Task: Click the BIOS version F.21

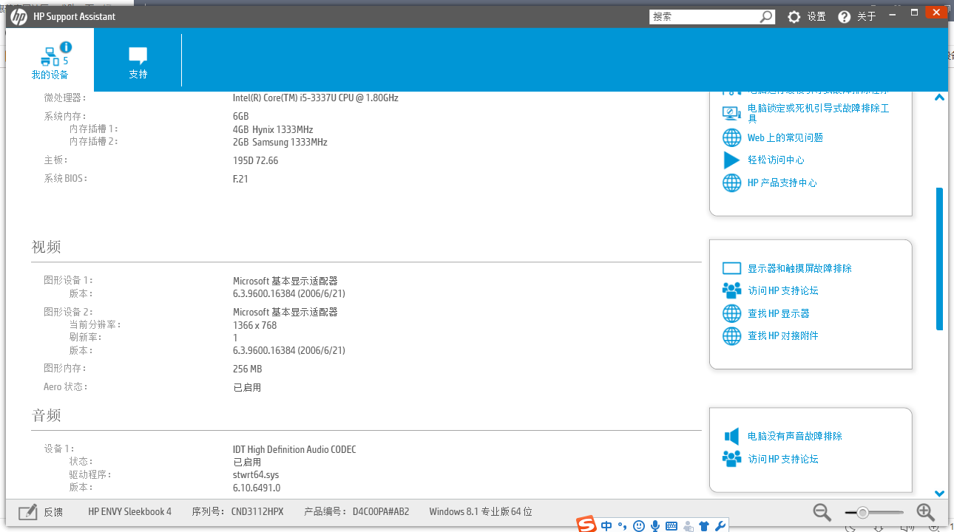Action: click(240, 179)
